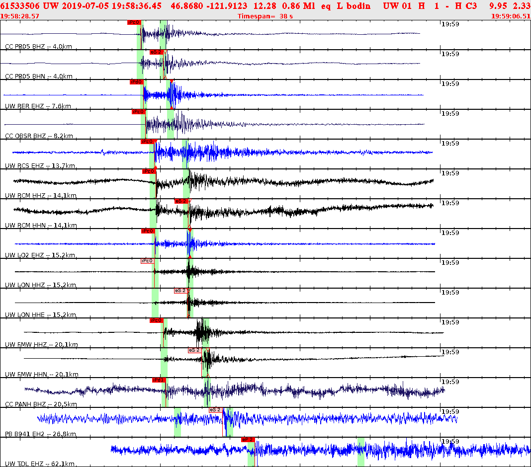
Task: Click the eS 2 pick flag on UW RCM HHN
Action: [180, 202]
